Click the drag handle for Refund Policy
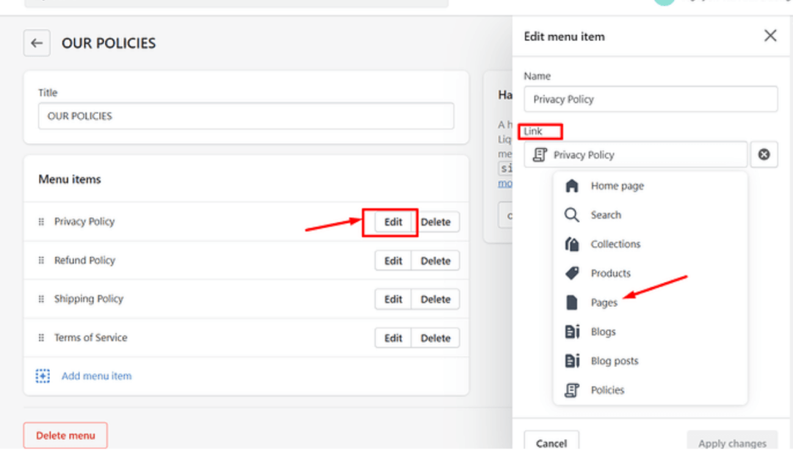The height and width of the screenshot is (450, 793). pos(41,261)
